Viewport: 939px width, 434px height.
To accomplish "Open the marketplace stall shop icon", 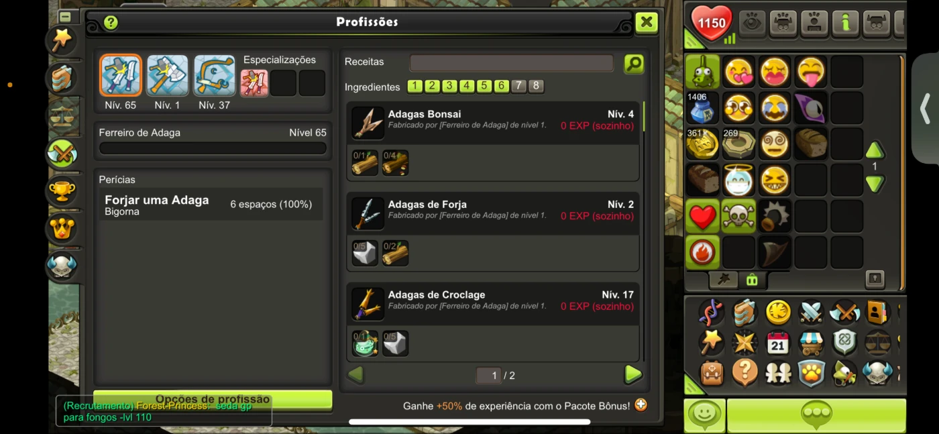I will [x=811, y=343].
